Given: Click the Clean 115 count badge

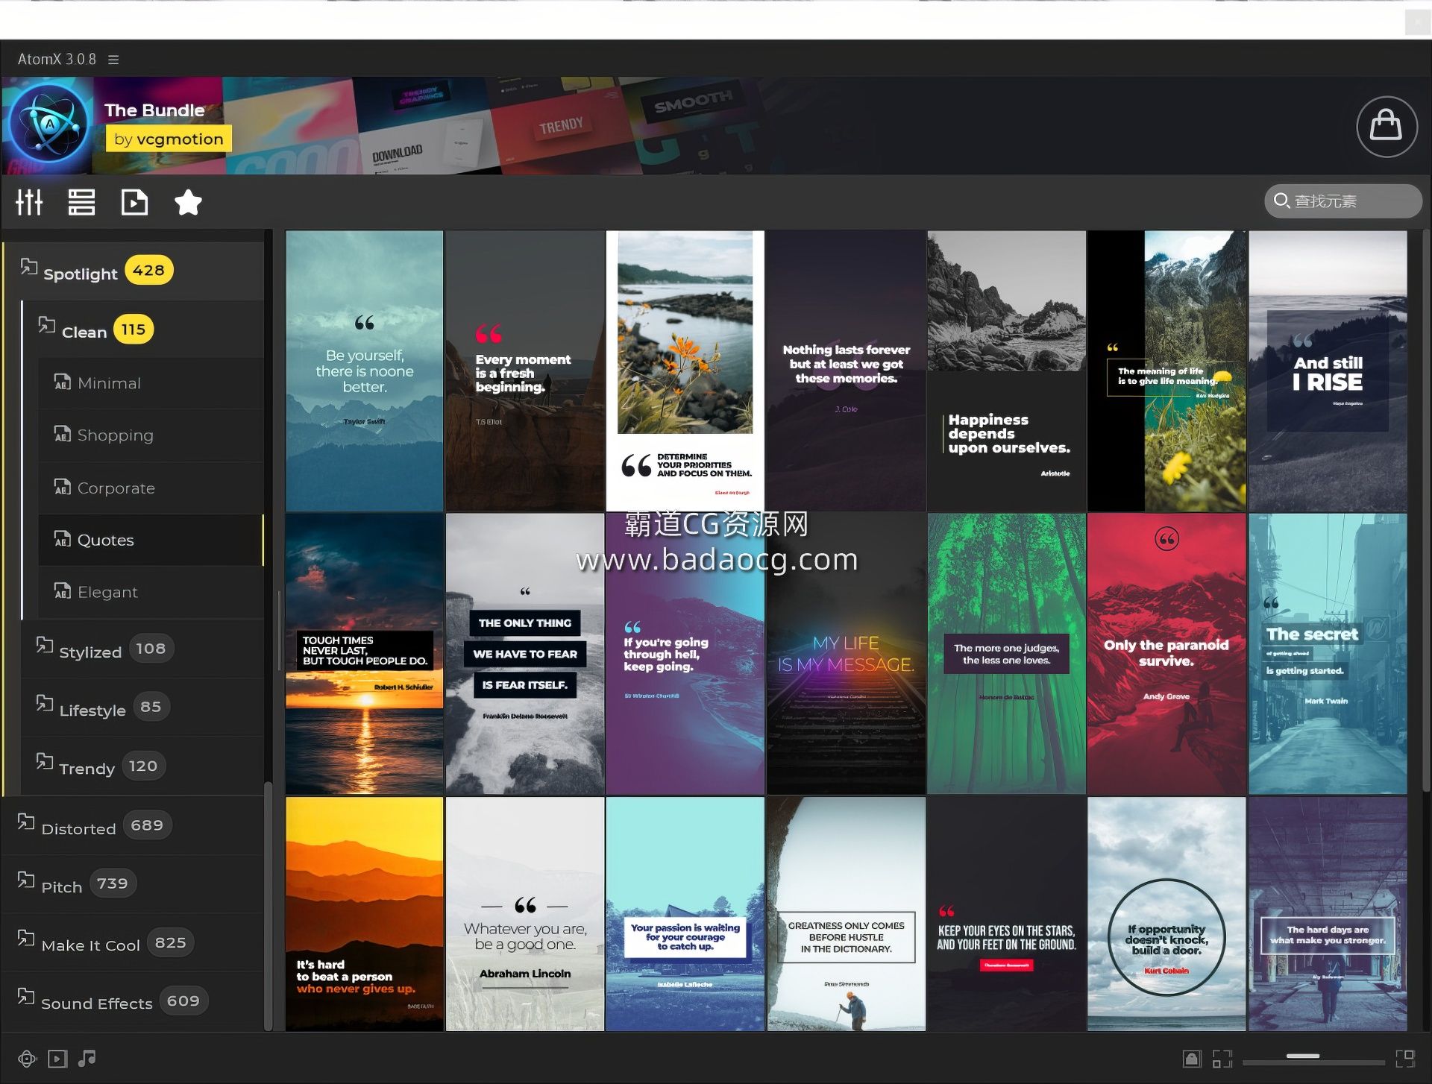Looking at the screenshot, I should pos(134,329).
